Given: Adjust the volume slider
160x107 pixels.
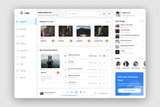Looking at the screenshot, I should click(105, 93).
